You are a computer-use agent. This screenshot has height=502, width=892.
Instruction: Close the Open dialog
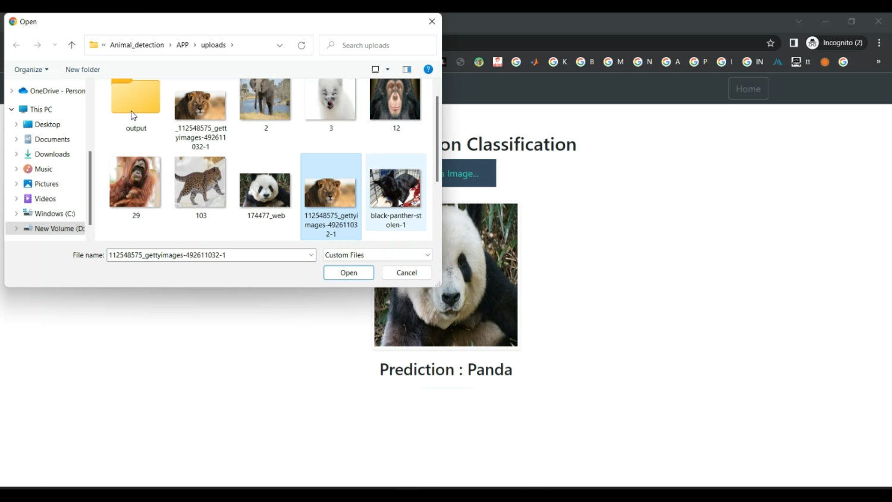pyautogui.click(x=432, y=21)
